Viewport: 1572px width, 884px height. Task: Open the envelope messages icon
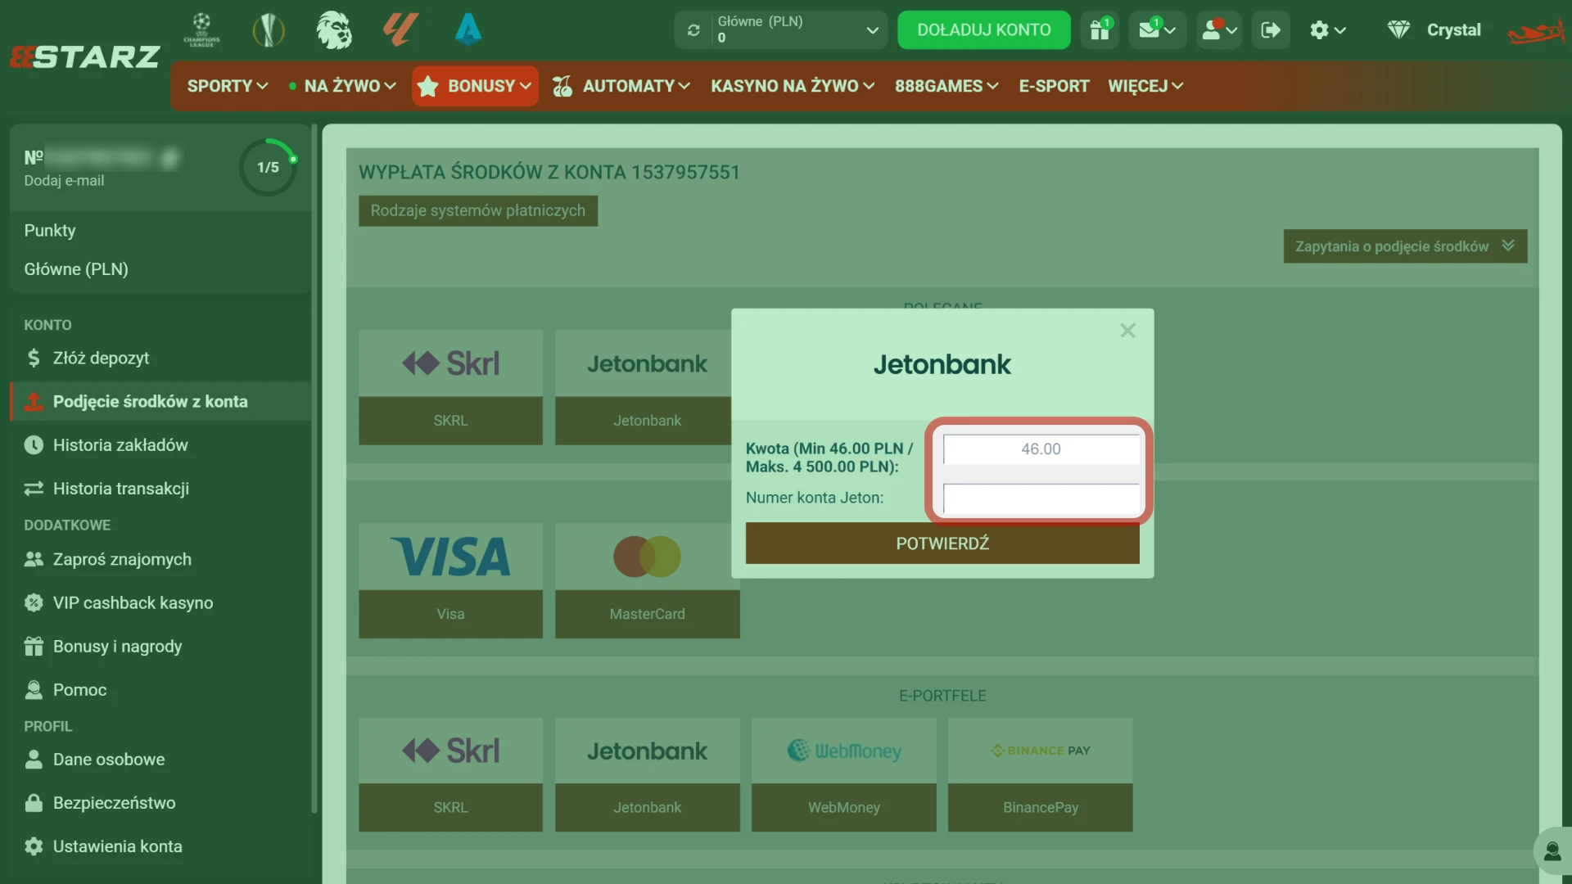(1156, 30)
